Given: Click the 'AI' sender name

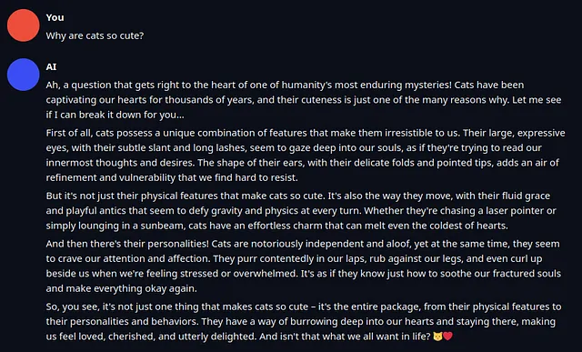Looking at the screenshot, I should coord(51,66).
